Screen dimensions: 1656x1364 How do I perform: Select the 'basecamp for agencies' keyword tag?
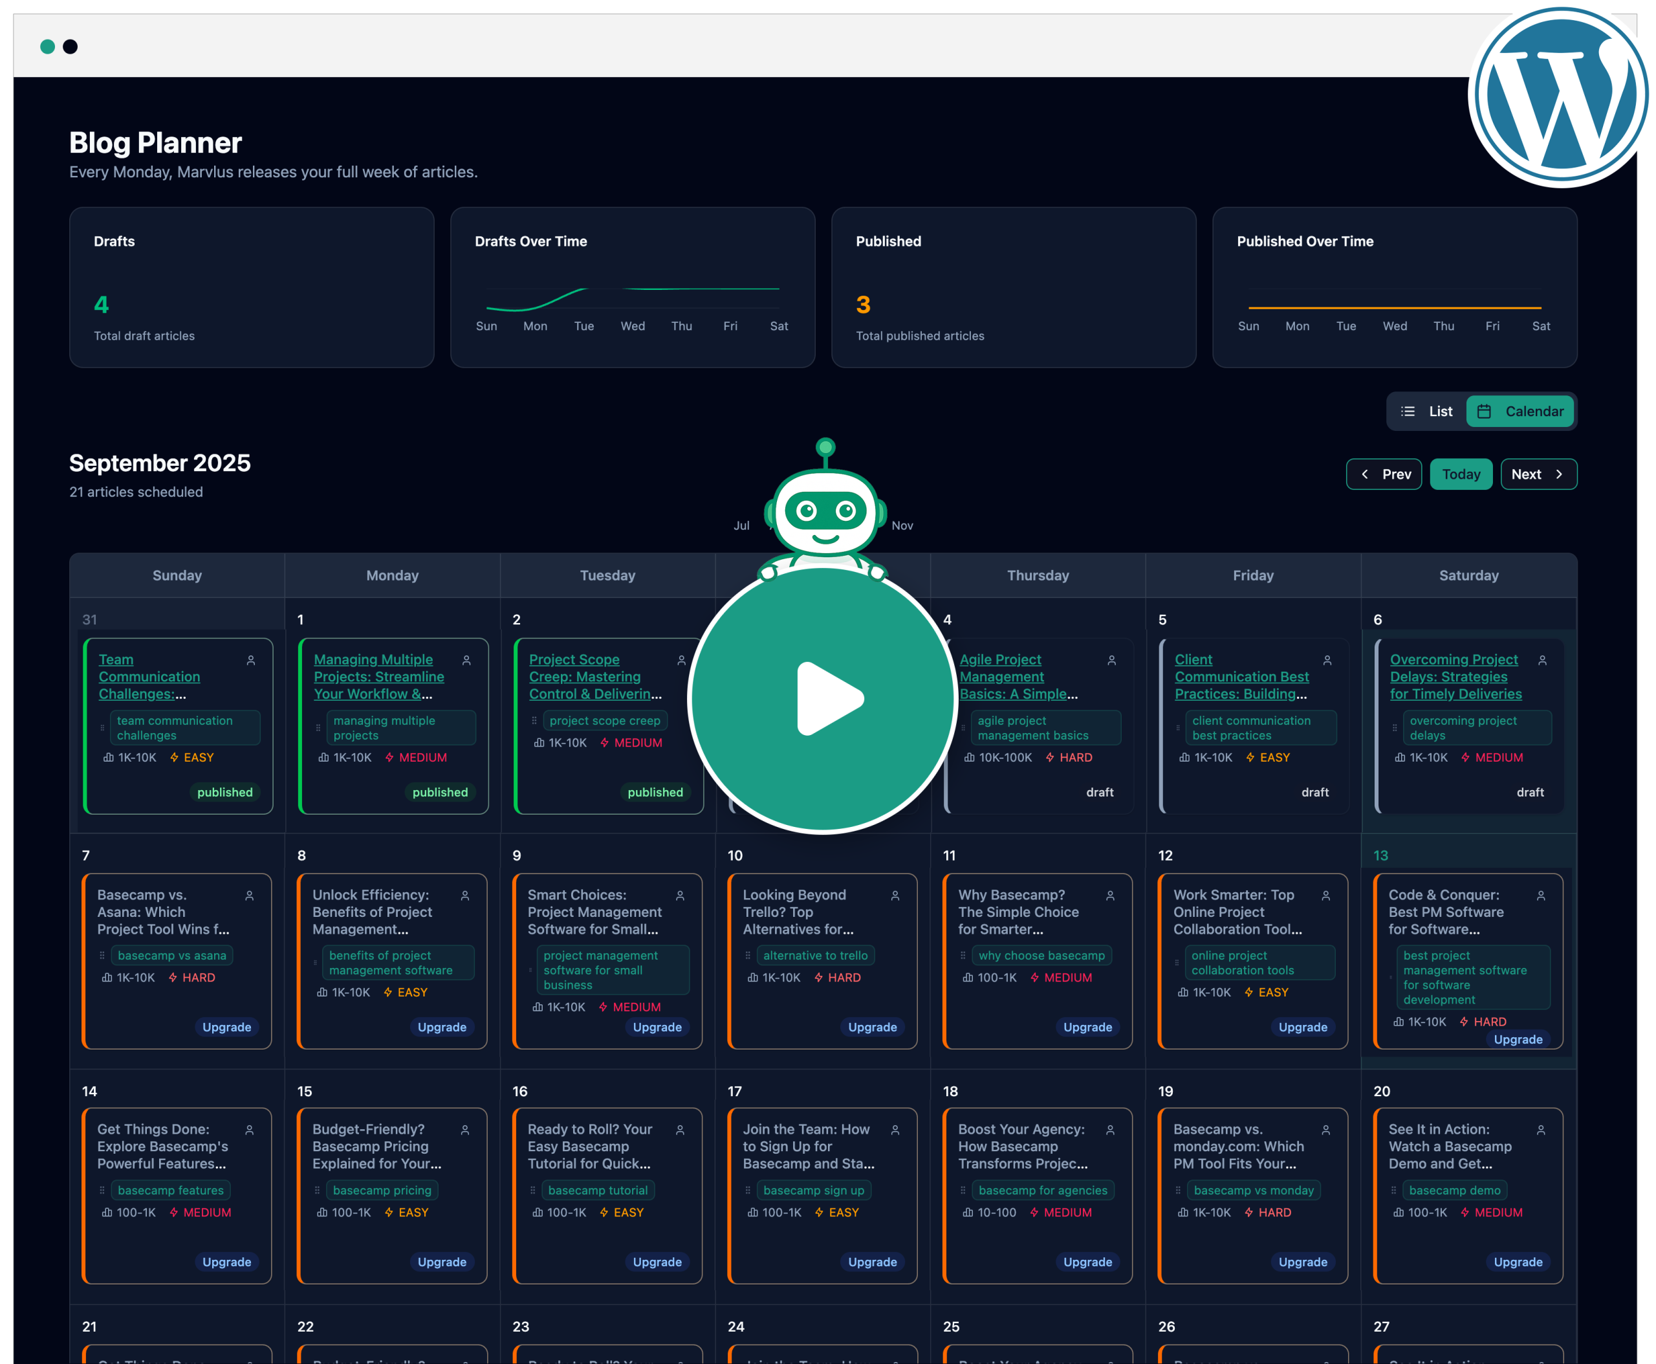pos(1043,1191)
